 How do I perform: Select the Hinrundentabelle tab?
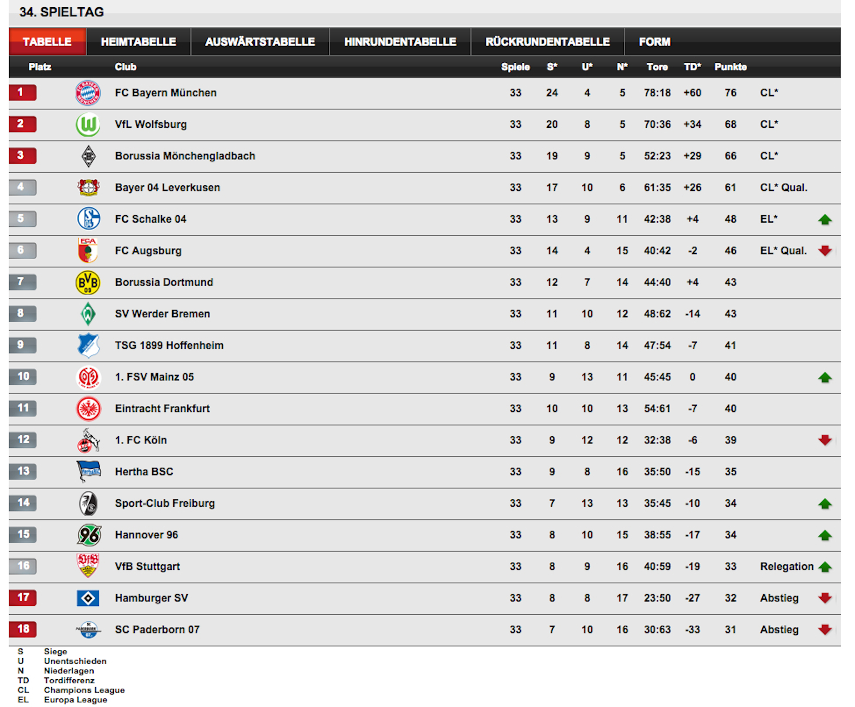(x=400, y=41)
